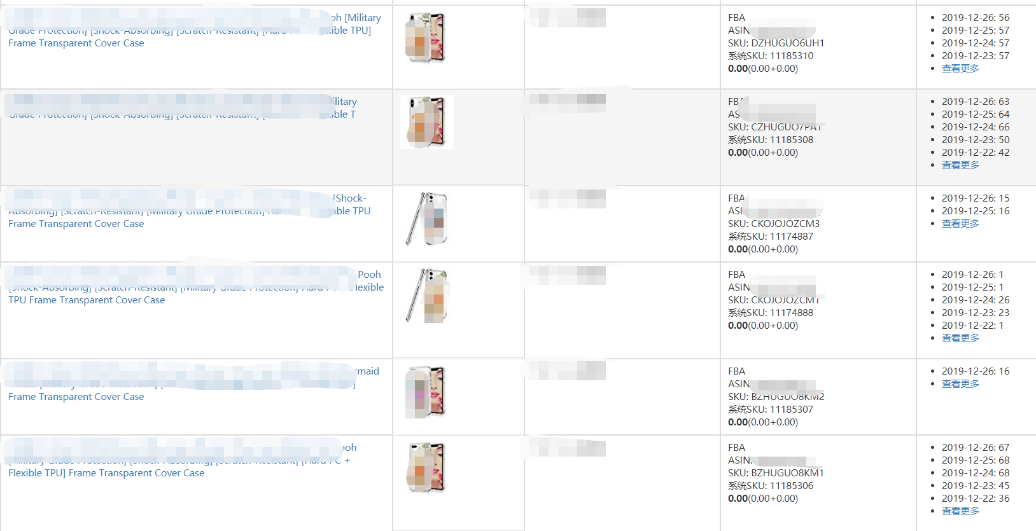Select the 2019-12-26: 67 sales entry
This screenshot has width=1036, height=531.
click(976, 448)
